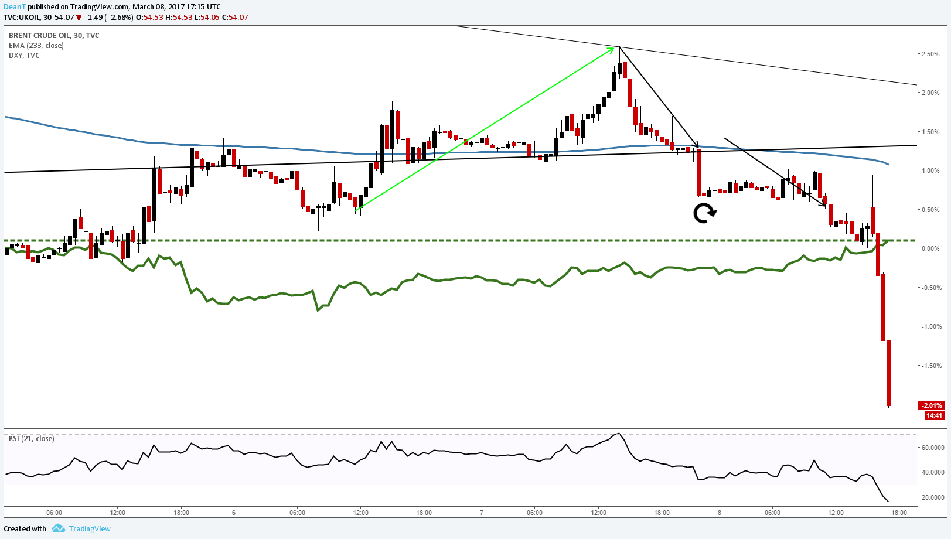Click the red -2.01% price label

pyautogui.click(x=932, y=405)
